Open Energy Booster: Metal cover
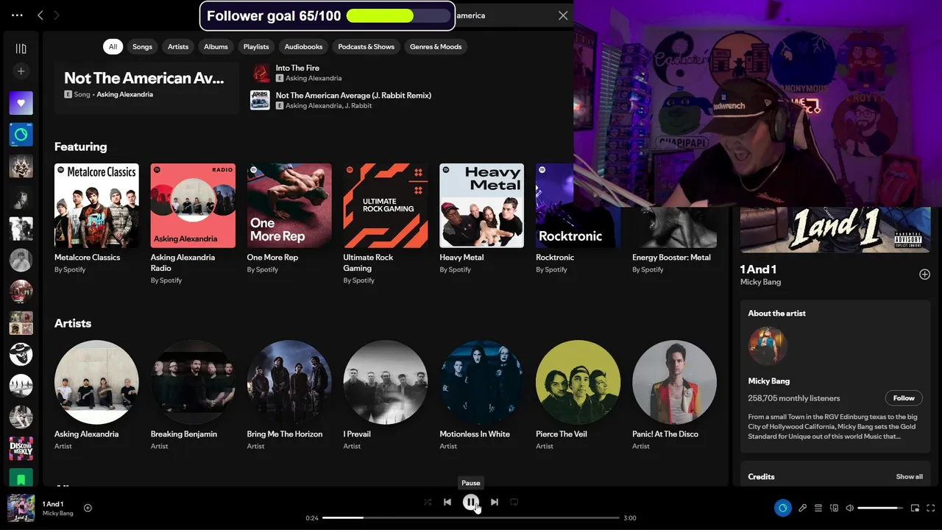The height and width of the screenshot is (530, 942). tap(674, 227)
